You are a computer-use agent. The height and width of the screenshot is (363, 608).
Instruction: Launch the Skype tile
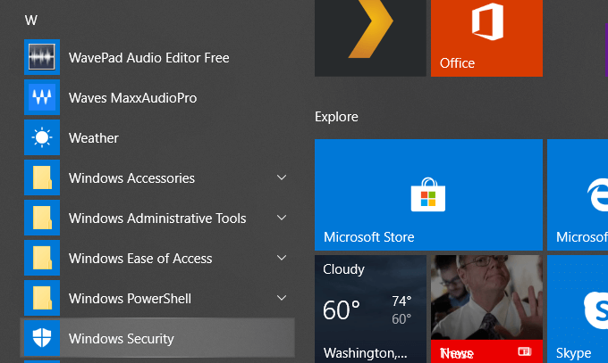[x=578, y=309]
